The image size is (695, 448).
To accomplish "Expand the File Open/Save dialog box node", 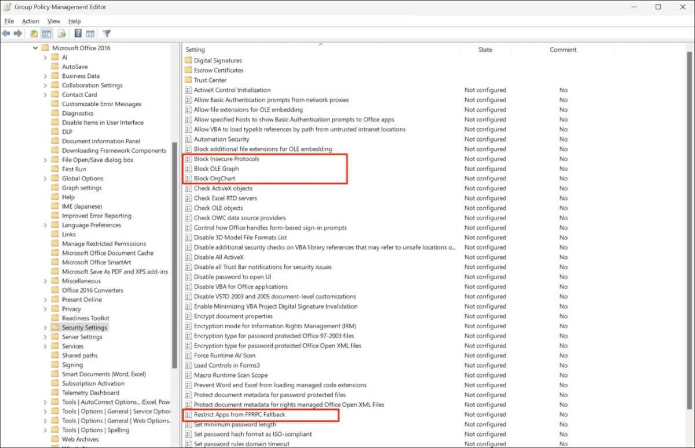I will point(46,160).
